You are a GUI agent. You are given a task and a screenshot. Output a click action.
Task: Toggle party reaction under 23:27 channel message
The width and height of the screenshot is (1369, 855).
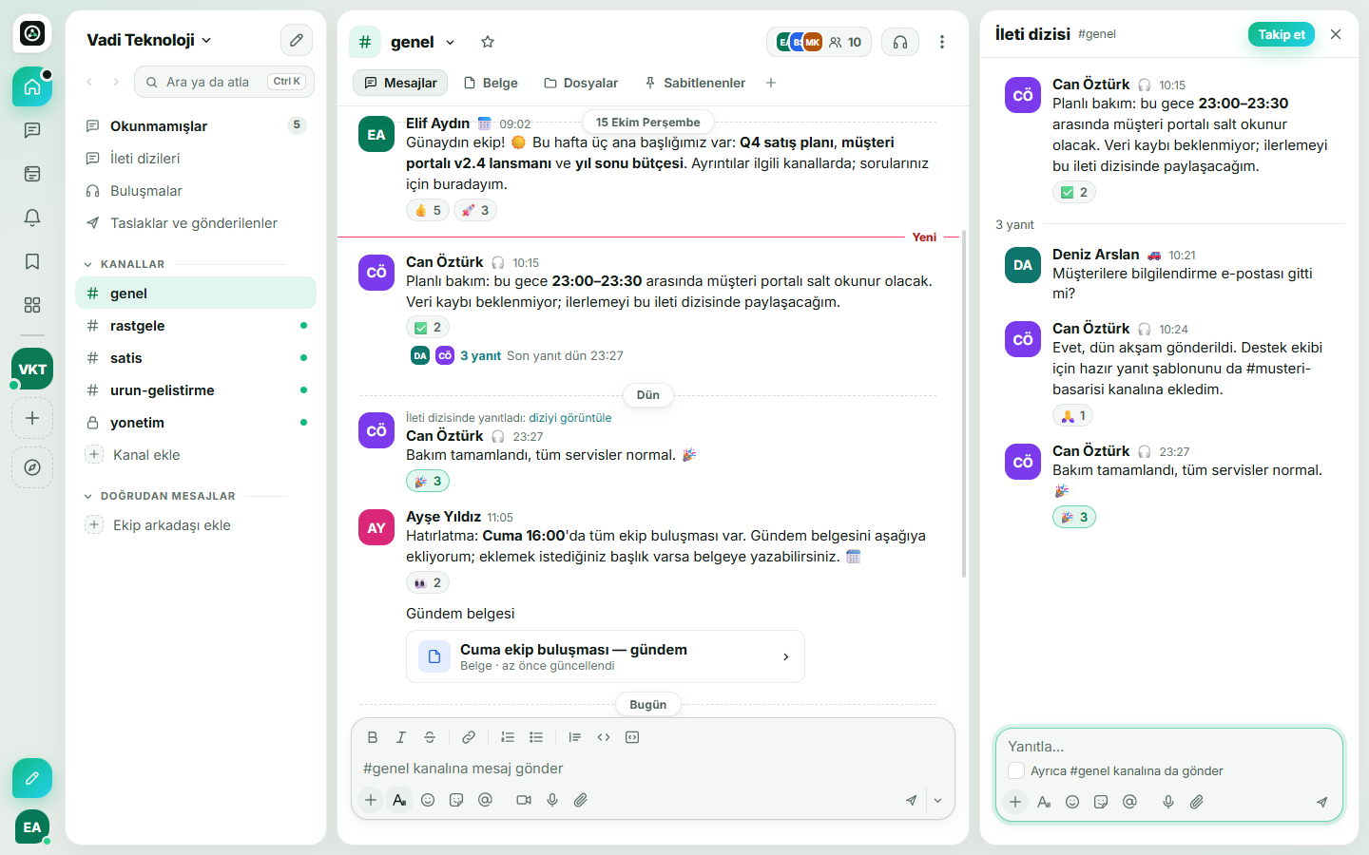(x=428, y=482)
